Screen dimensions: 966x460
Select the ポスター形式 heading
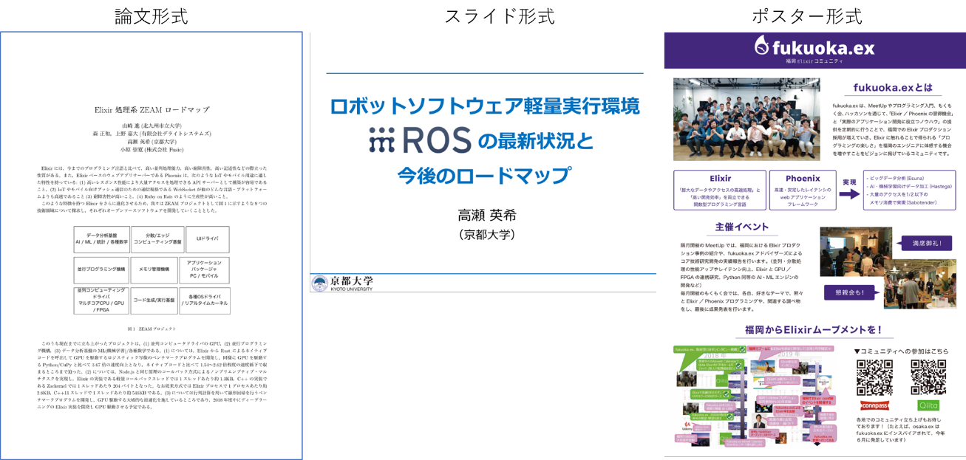pyautogui.click(x=807, y=16)
